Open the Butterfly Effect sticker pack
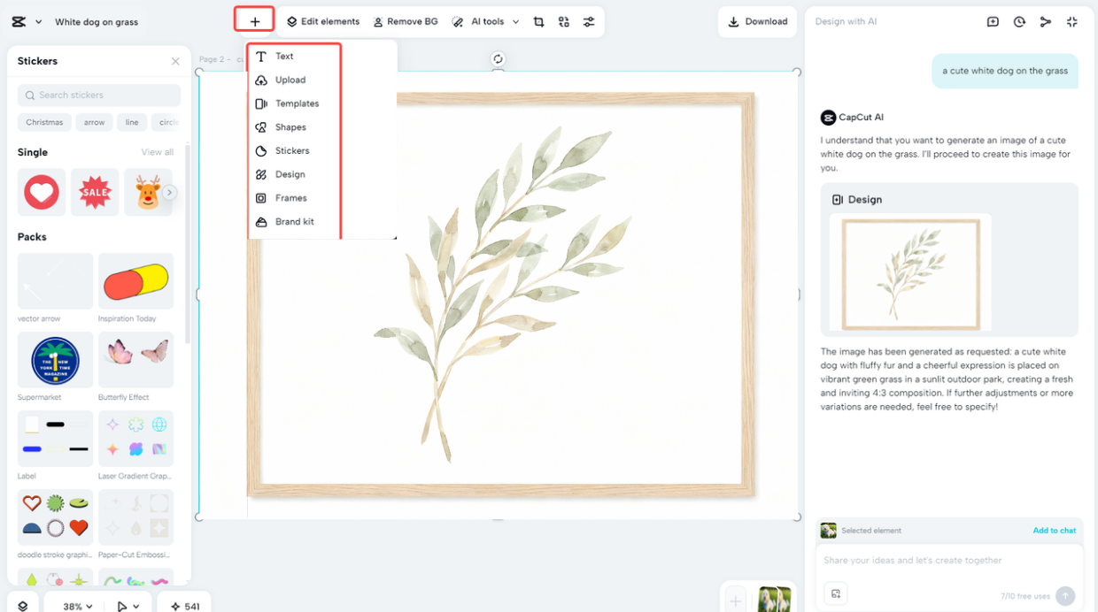 click(135, 360)
